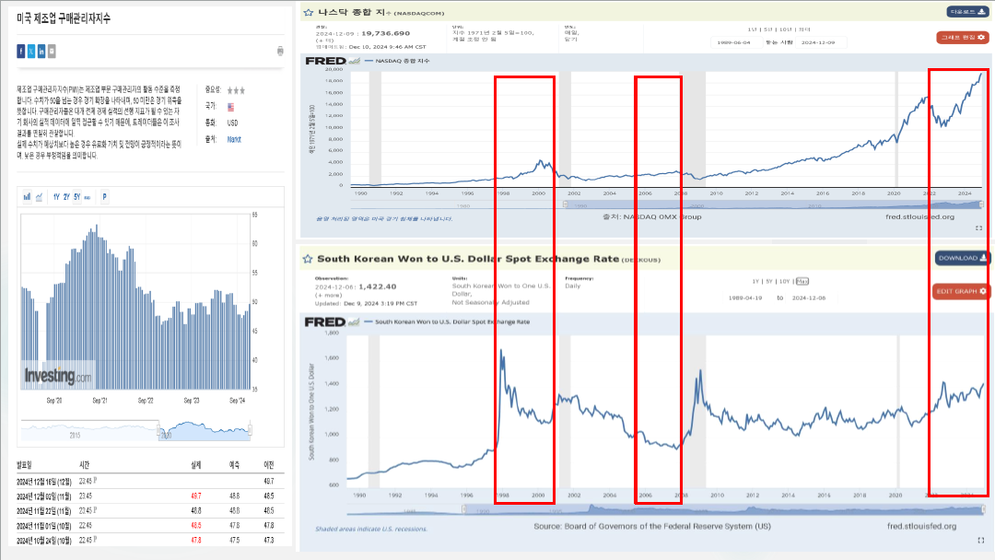Click the observation value 1,422.40
The height and width of the screenshot is (560, 995).
378,286
